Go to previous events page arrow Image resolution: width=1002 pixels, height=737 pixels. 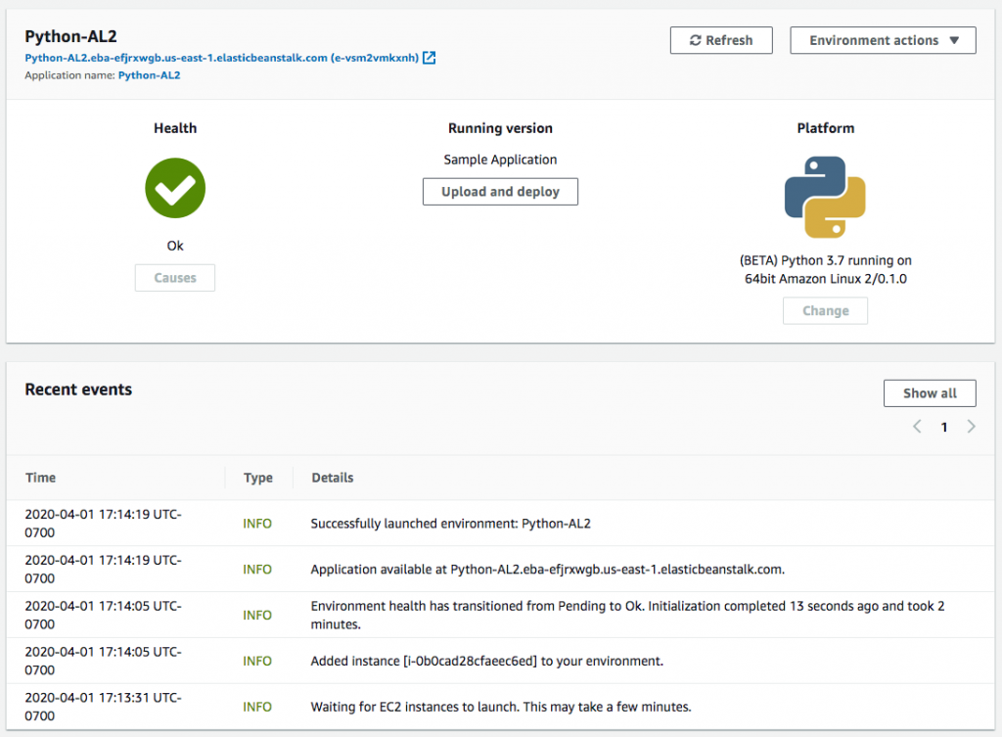point(917,427)
